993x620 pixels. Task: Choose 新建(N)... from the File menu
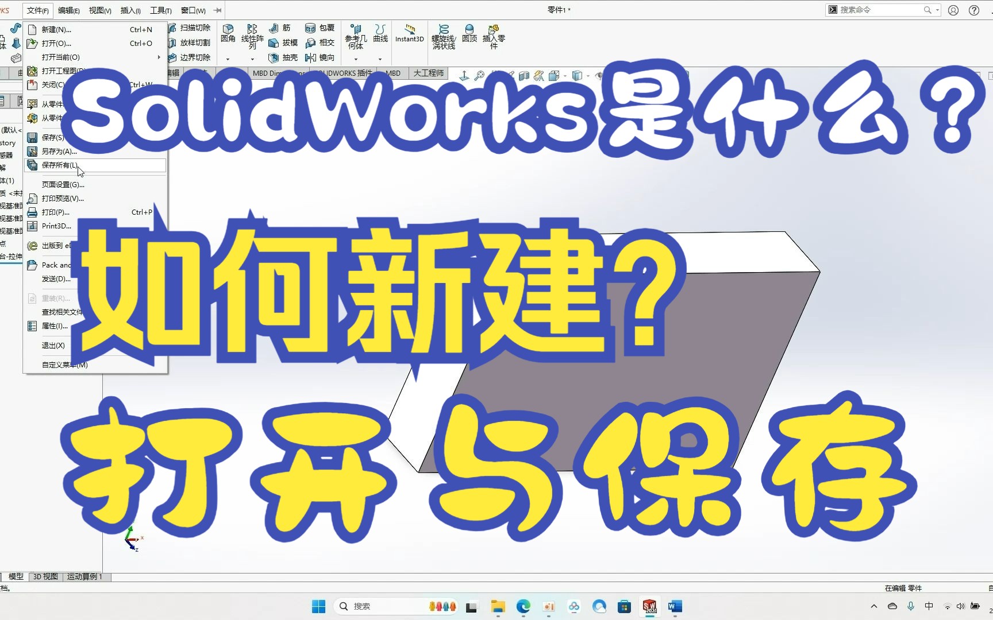[95, 29]
